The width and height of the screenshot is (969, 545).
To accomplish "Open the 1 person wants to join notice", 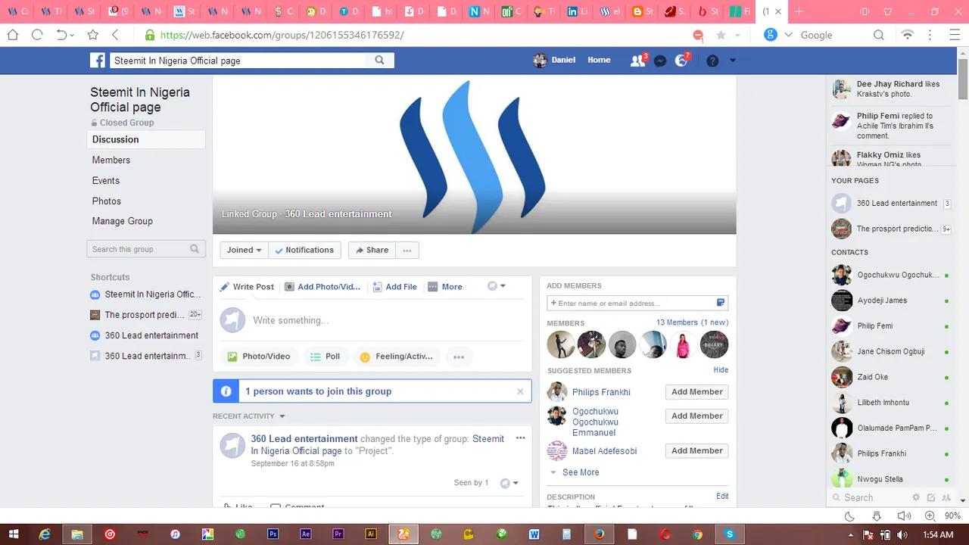I will 319,391.
